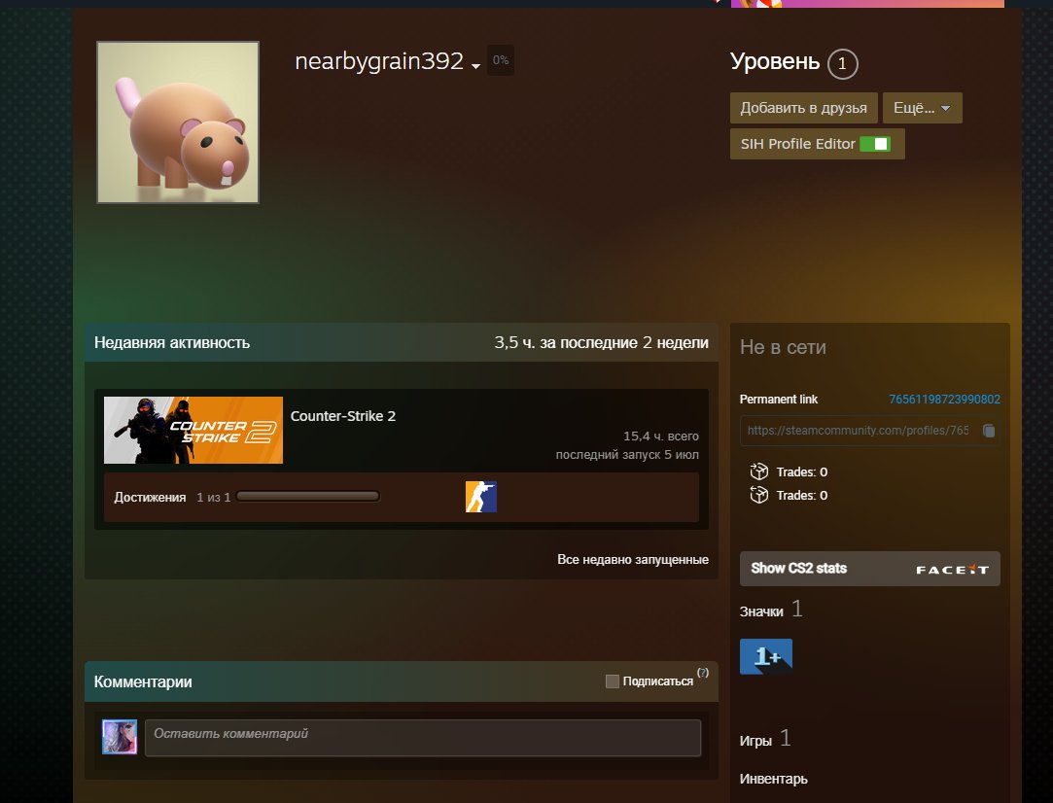
Task: Click the Оставить комментарий input field
Action: click(423, 737)
